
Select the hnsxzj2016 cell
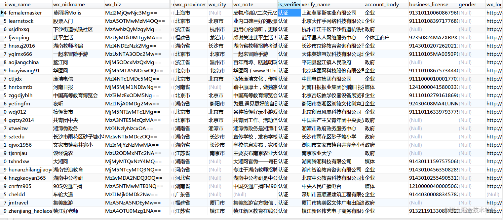(x=30, y=46)
